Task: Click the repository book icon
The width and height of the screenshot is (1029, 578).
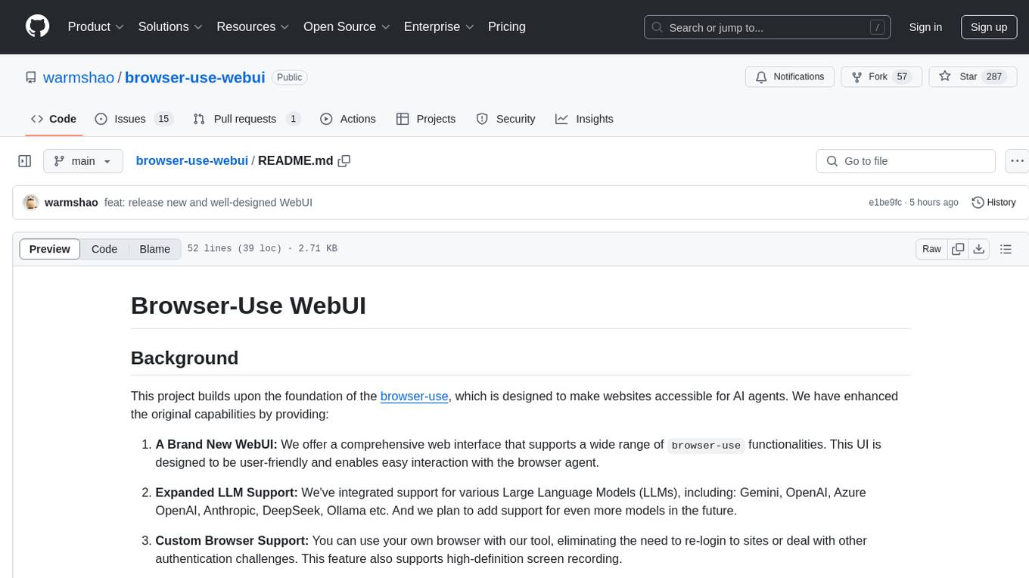Action: (x=30, y=77)
